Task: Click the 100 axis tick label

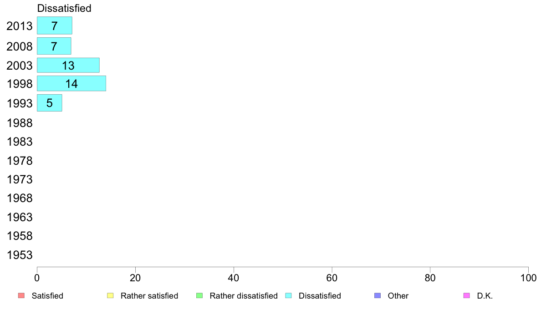Action: pyautogui.click(x=528, y=278)
